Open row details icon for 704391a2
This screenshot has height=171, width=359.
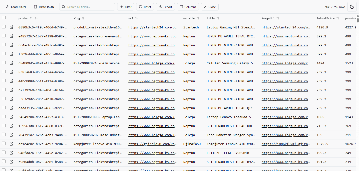(x=11, y=135)
